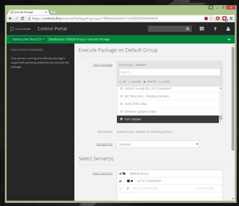Viewport: 239px width, 206px height.
Task: Bookmark page with the star icon
Action: pos(211,19)
